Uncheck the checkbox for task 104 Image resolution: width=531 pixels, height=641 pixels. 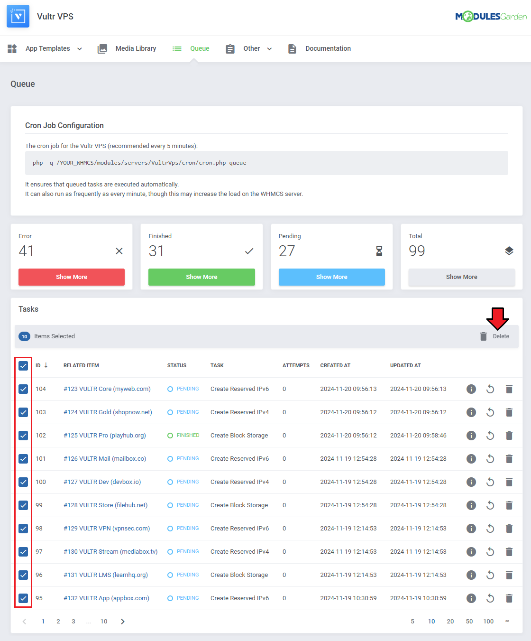coord(23,389)
